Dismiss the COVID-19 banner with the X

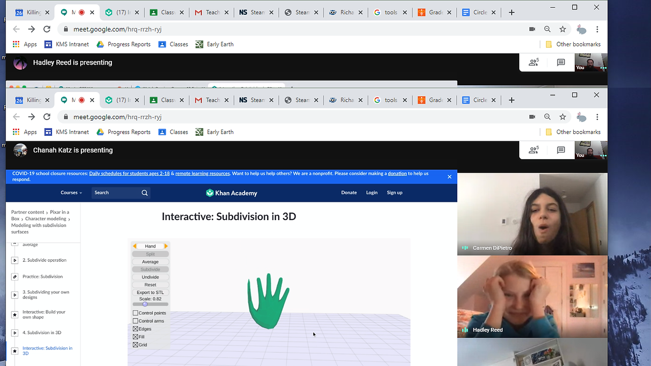(450, 176)
